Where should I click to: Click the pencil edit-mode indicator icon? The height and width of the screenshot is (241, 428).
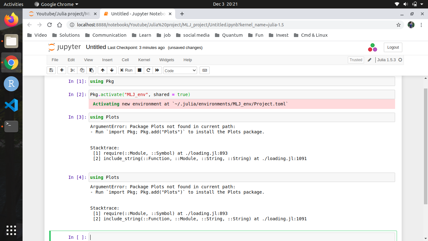(x=370, y=60)
